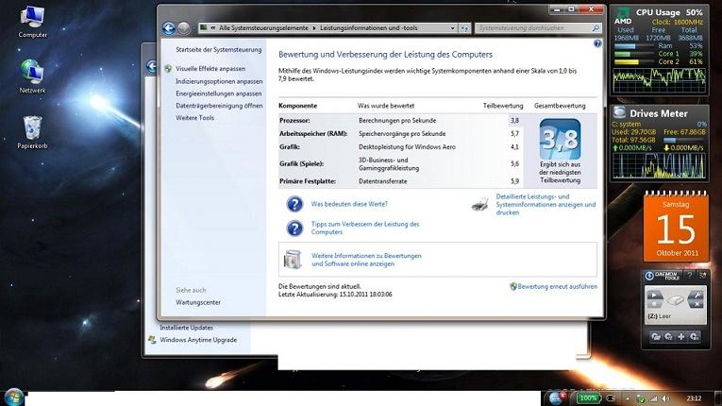Open Detaillierte Leistungs- und Systeminformationen link
The image size is (722, 406).
click(546, 205)
